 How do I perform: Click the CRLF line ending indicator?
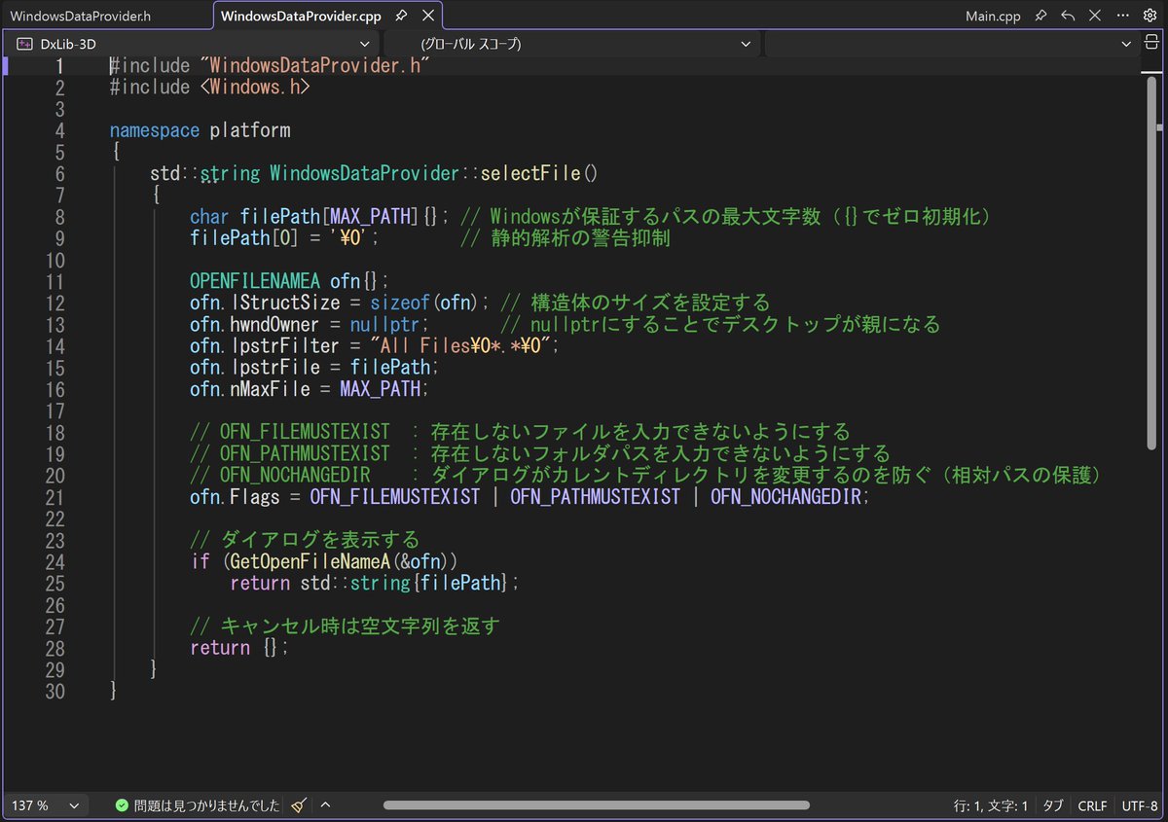1092,805
